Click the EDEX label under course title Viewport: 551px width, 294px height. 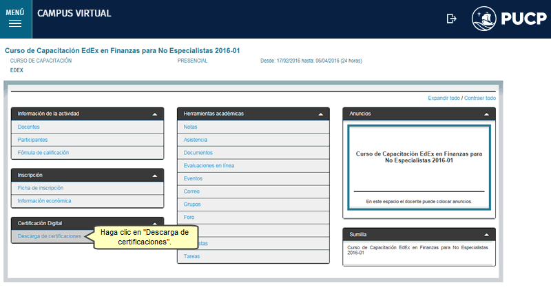click(17, 70)
